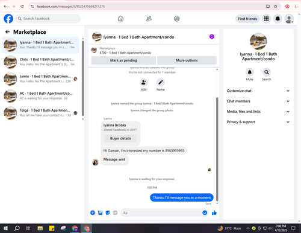
Task: Click the purple conversation info icon
Action: (x=212, y=37)
